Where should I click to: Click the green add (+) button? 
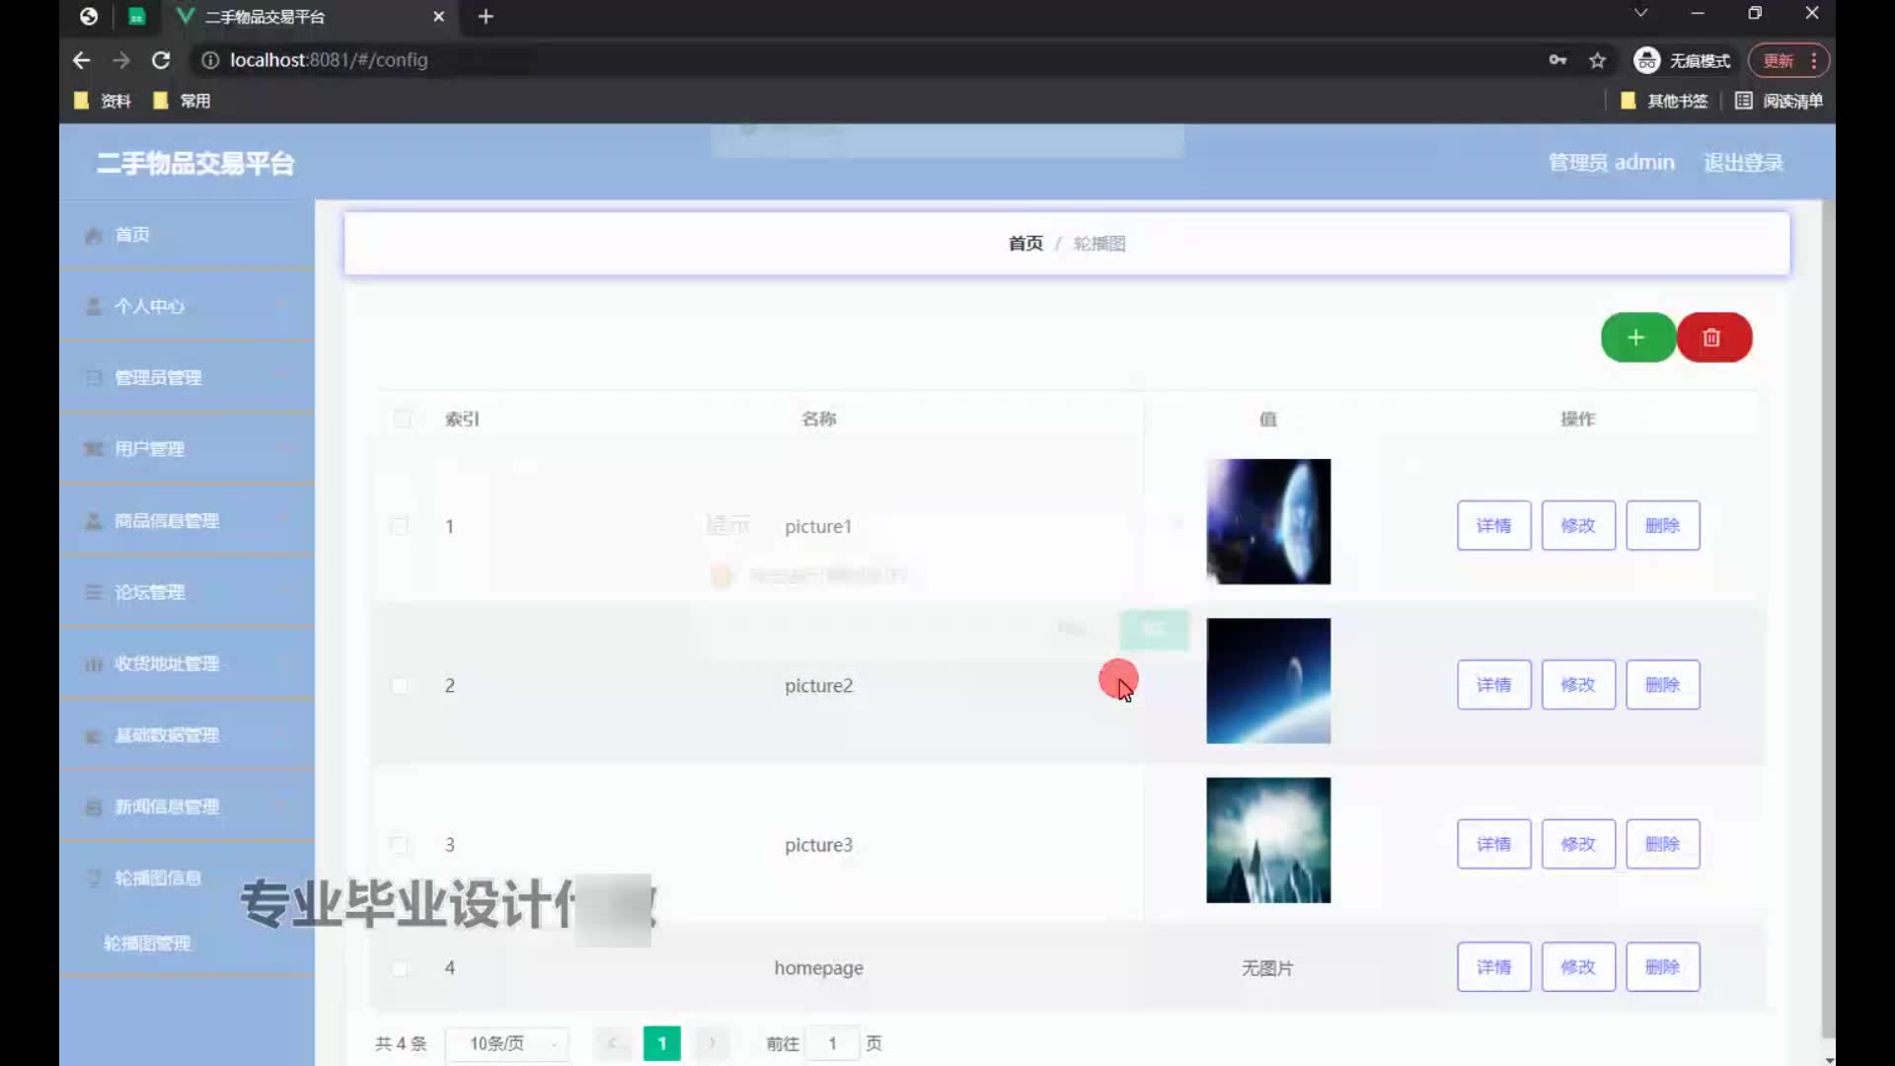click(x=1637, y=338)
